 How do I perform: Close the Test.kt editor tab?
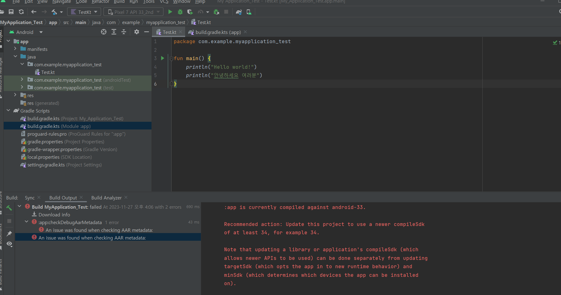[x=181, y=32]
